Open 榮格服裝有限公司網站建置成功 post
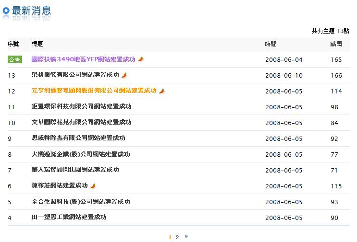The image size is (357, 242). click(x=75, y=75)
